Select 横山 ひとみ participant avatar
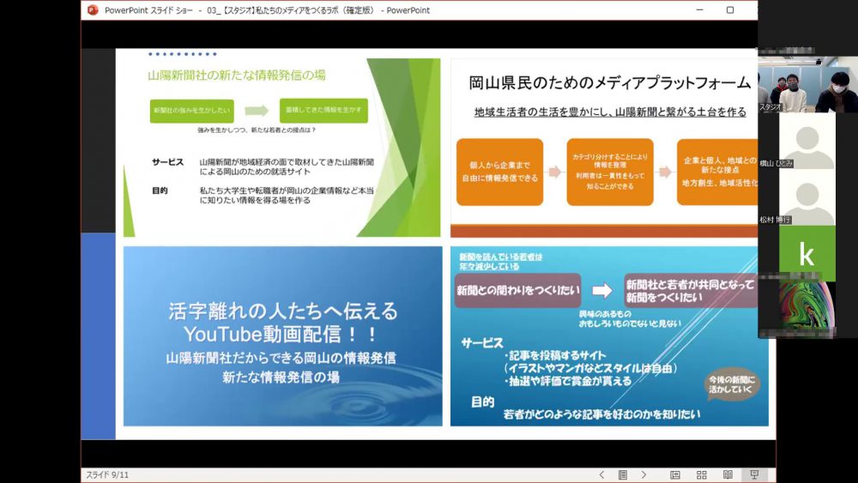This screenshot has width=858, height=483. point(807,142)
